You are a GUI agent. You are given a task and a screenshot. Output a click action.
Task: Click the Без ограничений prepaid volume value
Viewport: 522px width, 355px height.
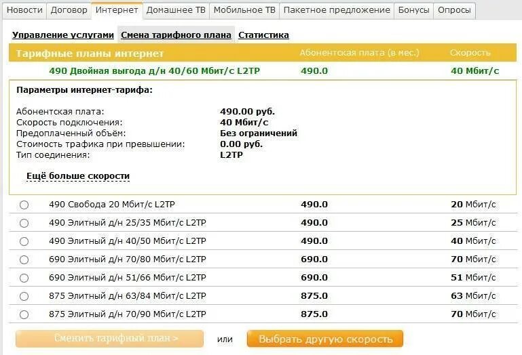[259, 133]
